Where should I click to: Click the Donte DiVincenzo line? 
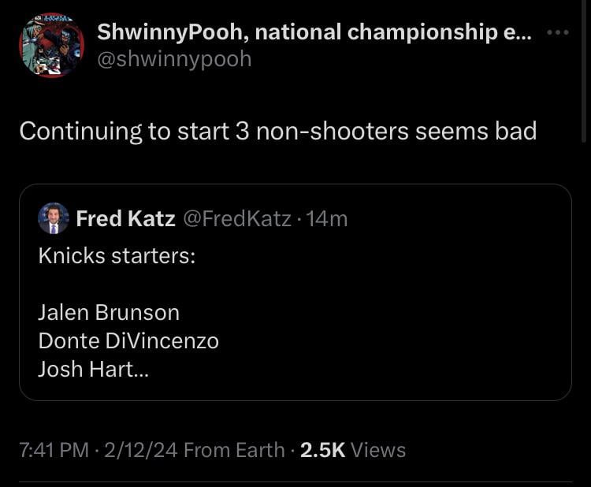tap(128, 340)
